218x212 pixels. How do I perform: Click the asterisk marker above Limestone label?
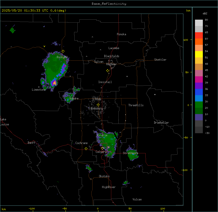(x=39, y=87)
